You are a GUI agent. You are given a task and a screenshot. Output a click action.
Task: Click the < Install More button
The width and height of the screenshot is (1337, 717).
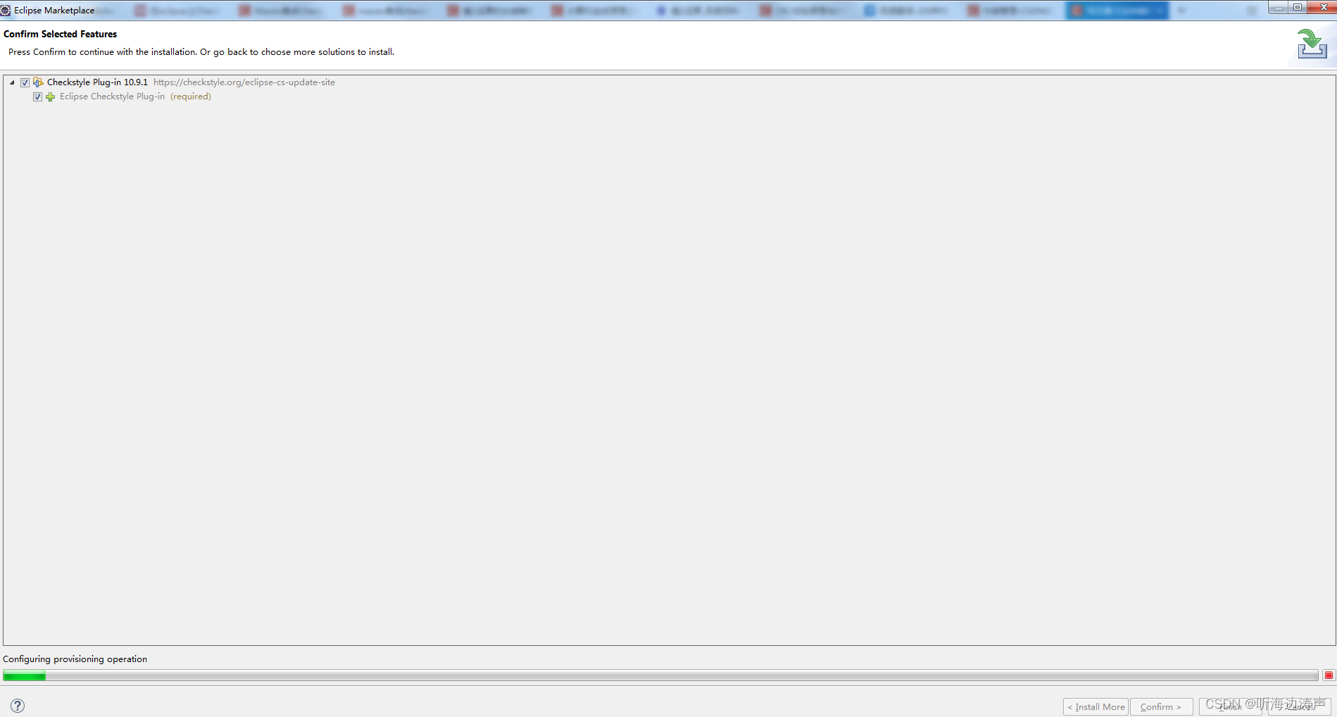(x=1096, y=706)
